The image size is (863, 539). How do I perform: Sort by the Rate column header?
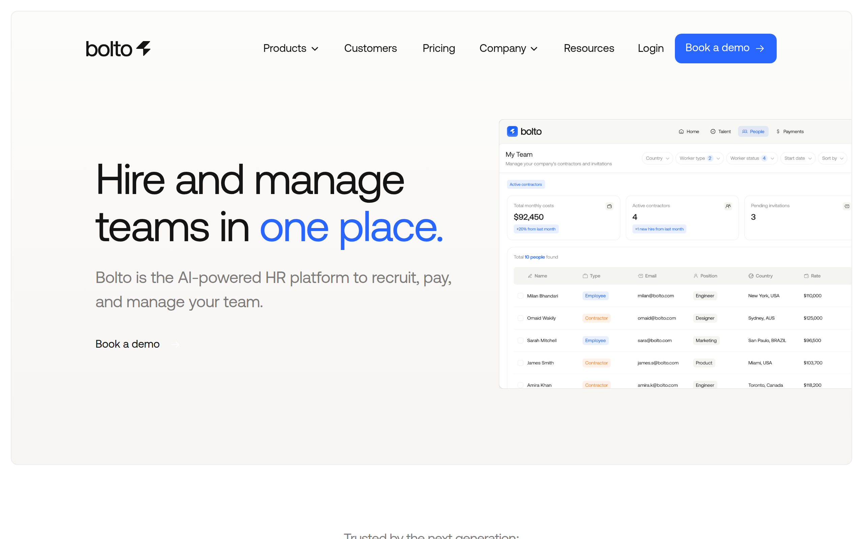[815, 276]
